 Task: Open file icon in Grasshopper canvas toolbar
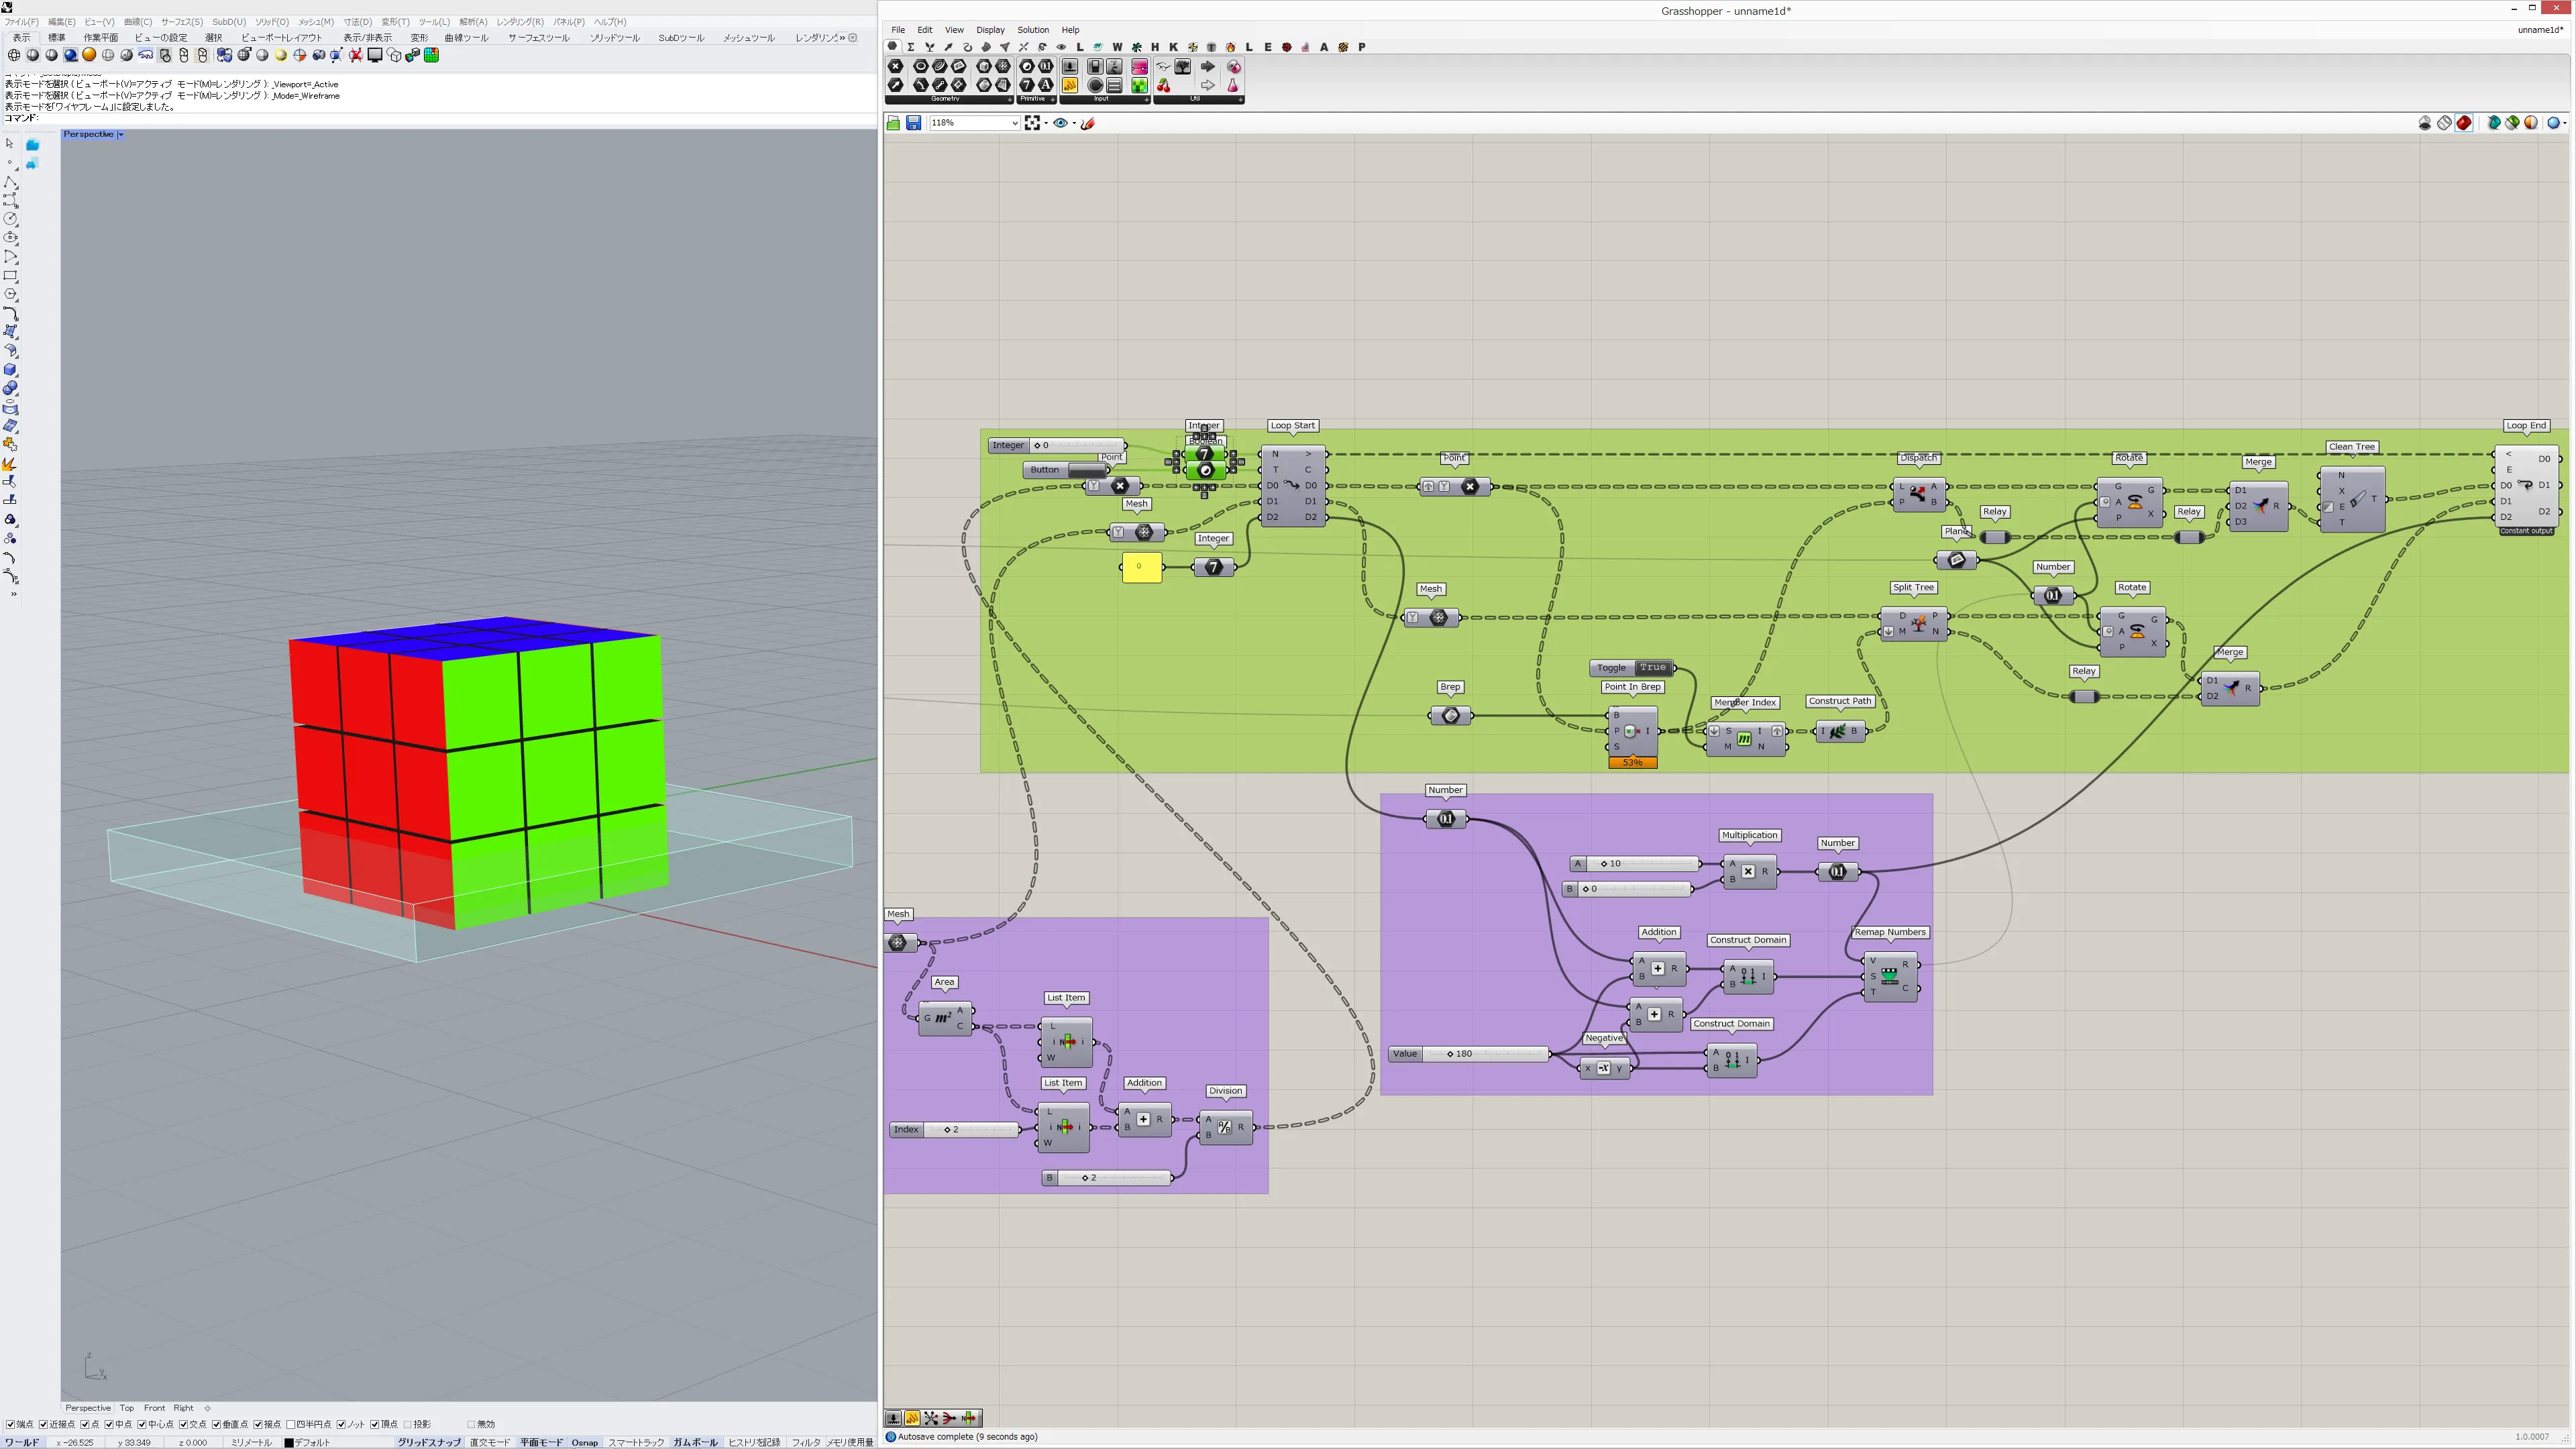point(893,123)
